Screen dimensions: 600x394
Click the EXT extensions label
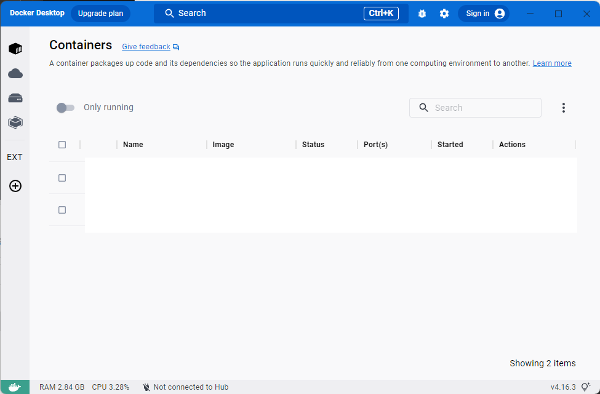click(15, 157)
